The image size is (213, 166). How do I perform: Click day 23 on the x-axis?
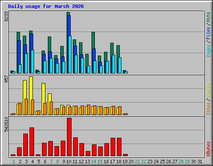point(150,161)
